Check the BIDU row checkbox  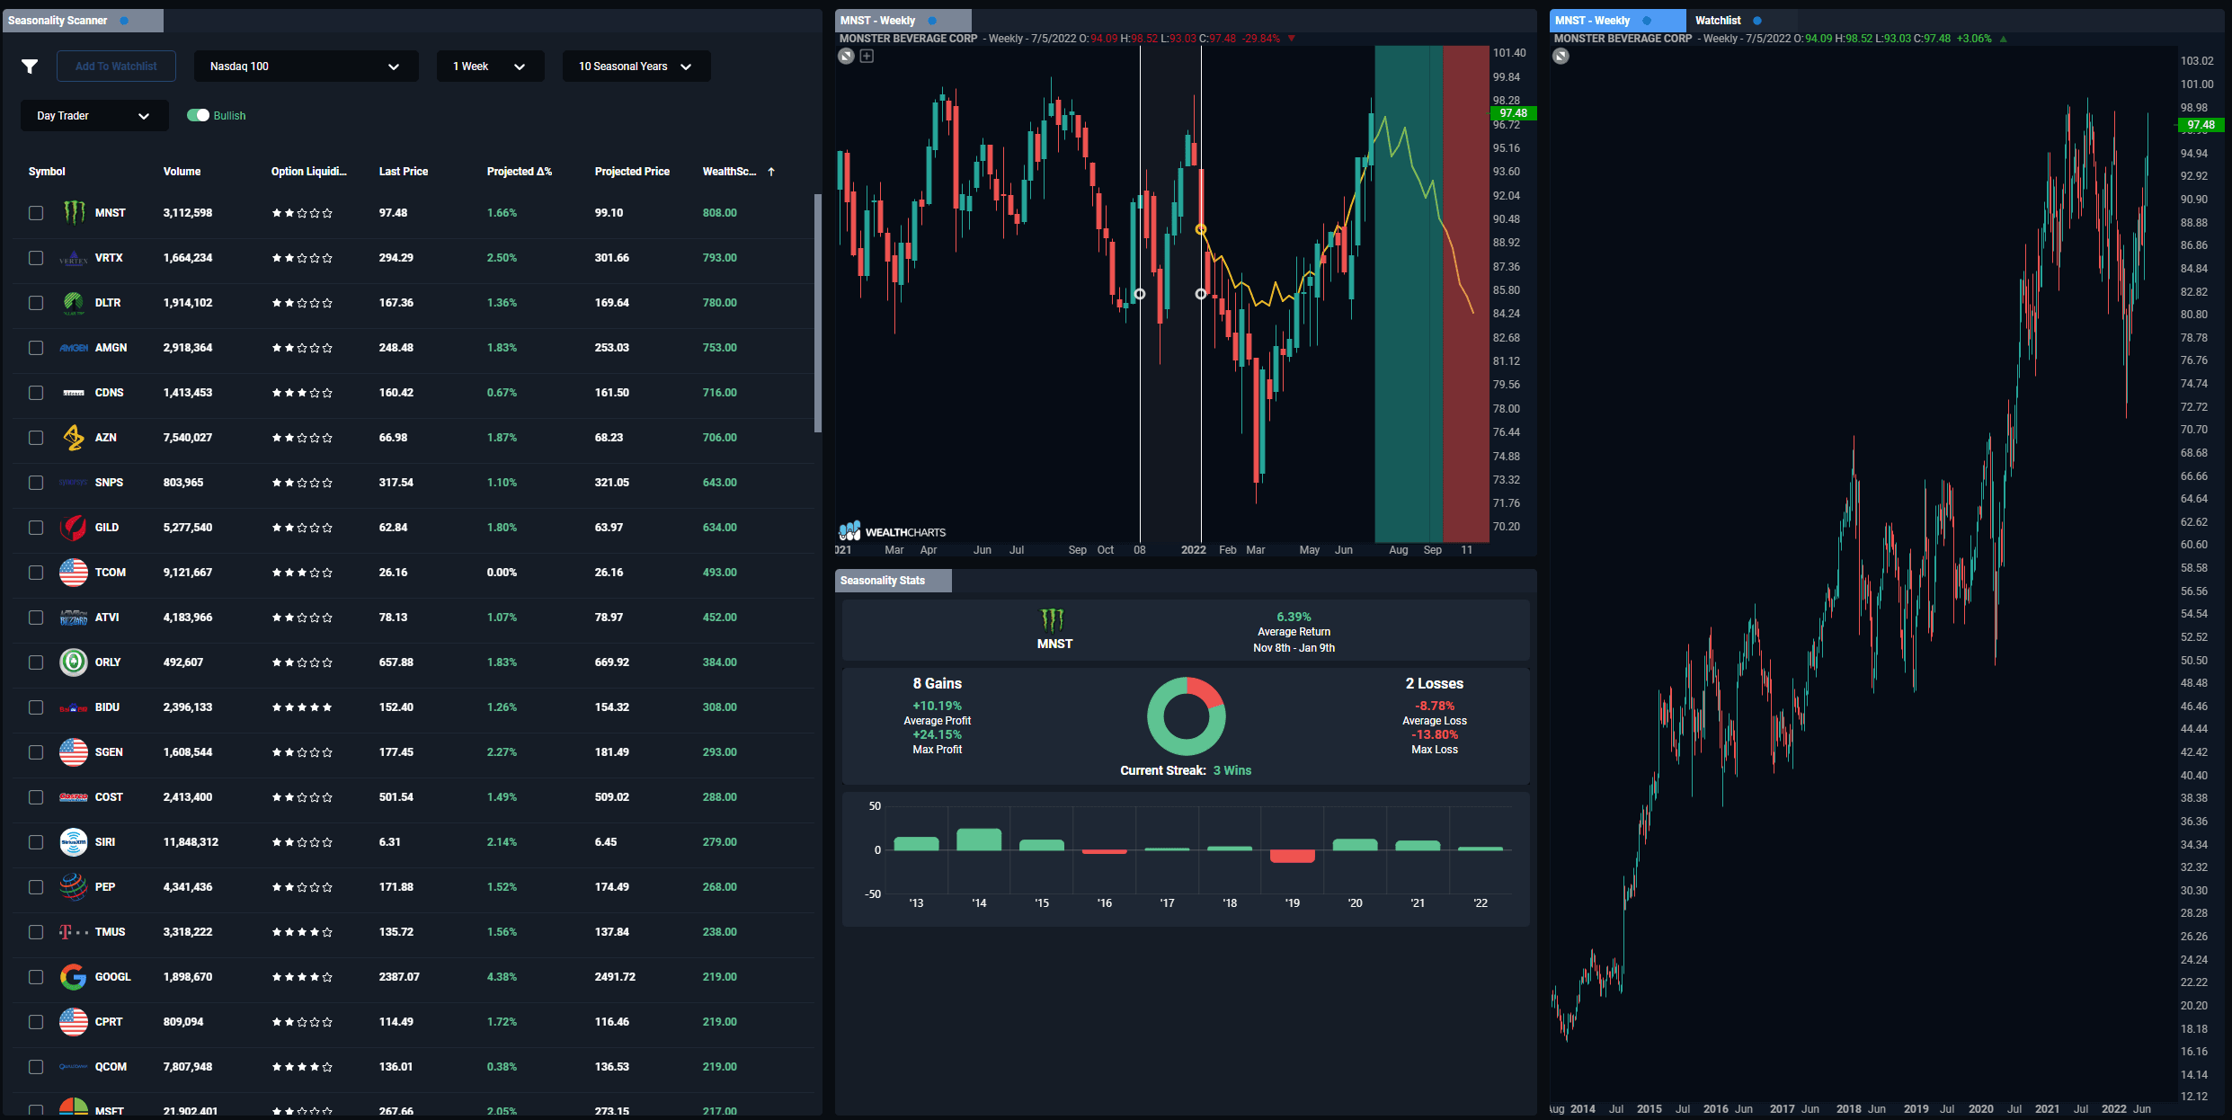point(36,707)
